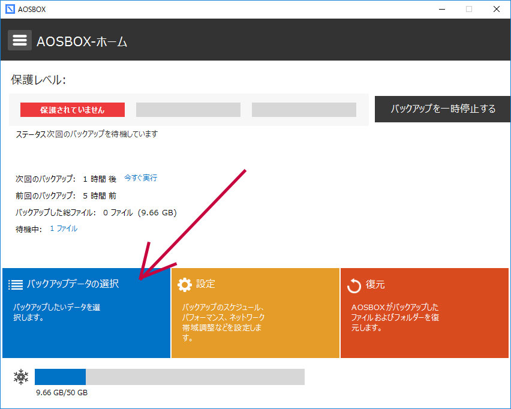Click the middle gray protection-level segment

pos(188,110)
